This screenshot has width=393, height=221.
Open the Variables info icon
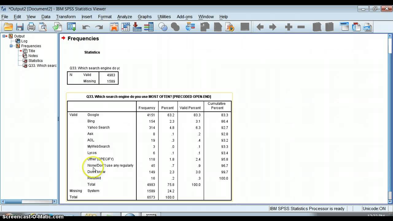149,27
